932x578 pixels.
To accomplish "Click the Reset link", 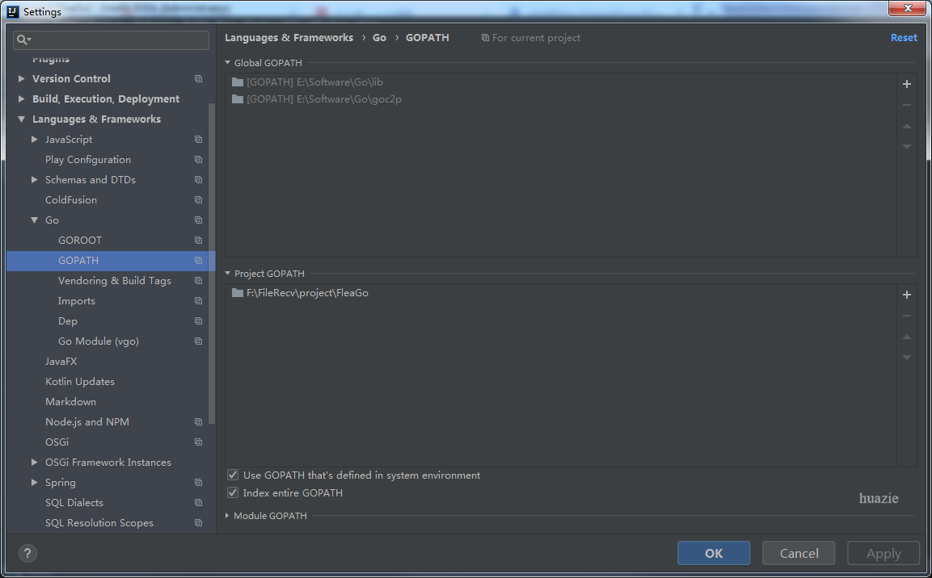I will 904,37.
